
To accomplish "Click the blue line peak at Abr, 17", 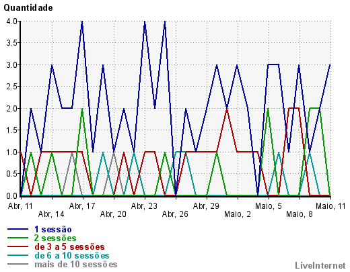I will tap(82, 22).
